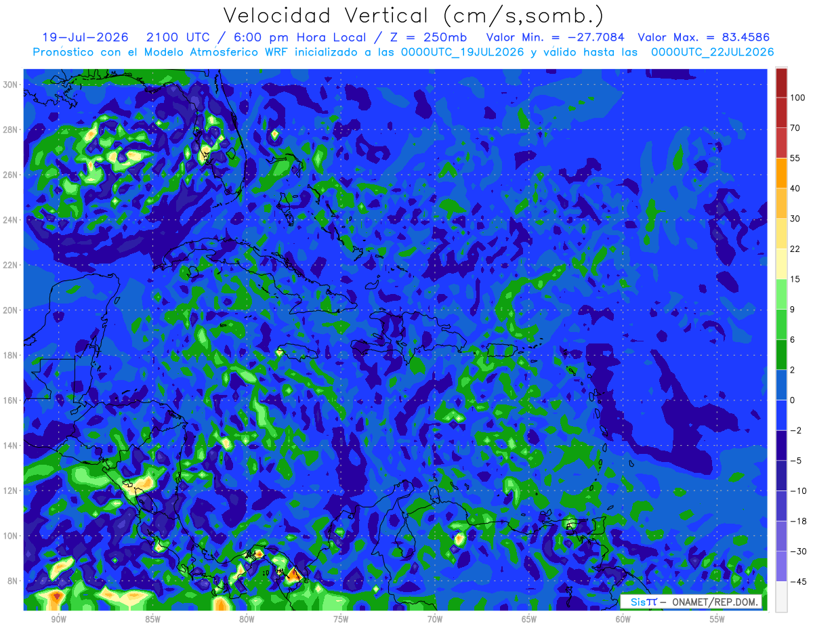Viewport: 813px width, 628px height.
Task: Click the '85W' longitude label
Action: point(152,619)
